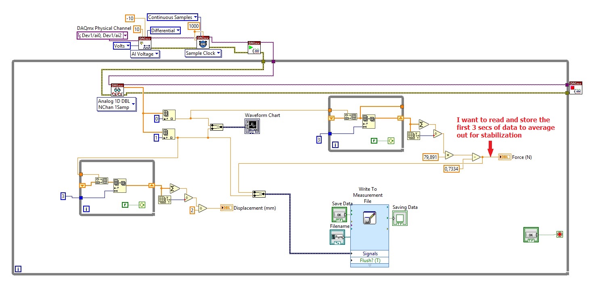Click the DAQmx Start Task node
This screenshot has width=592, height=296.
point(254,48)
